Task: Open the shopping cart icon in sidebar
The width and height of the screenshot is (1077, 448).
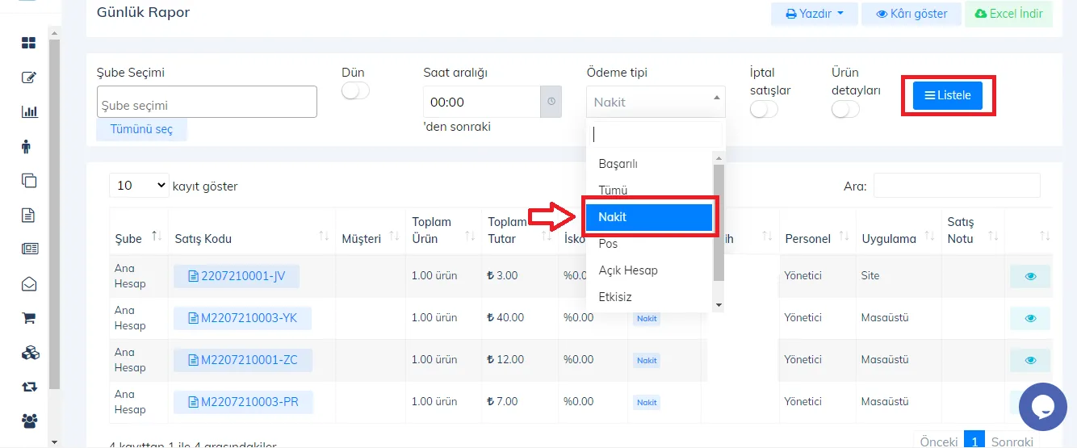Action: (28, 318)
